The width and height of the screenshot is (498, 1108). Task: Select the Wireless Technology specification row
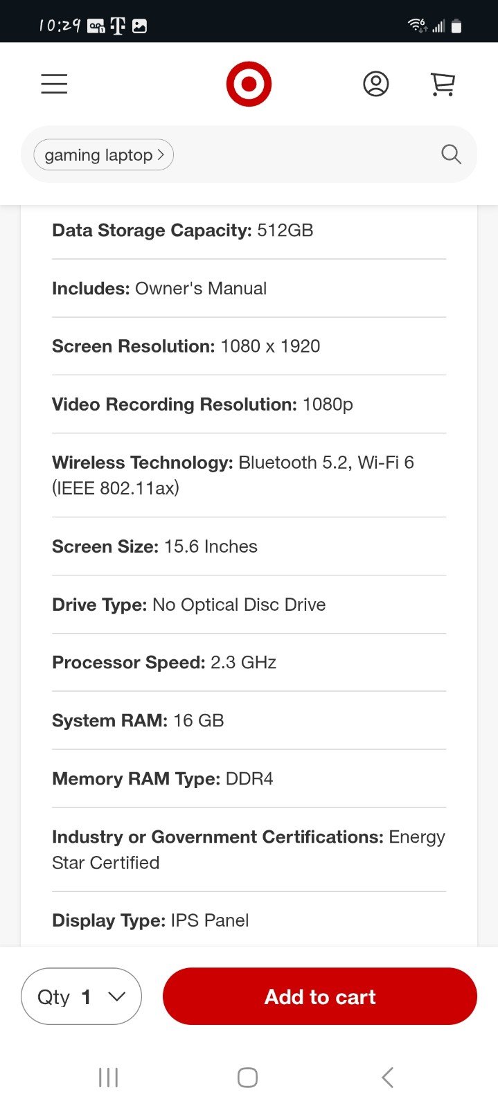(249, 475)
